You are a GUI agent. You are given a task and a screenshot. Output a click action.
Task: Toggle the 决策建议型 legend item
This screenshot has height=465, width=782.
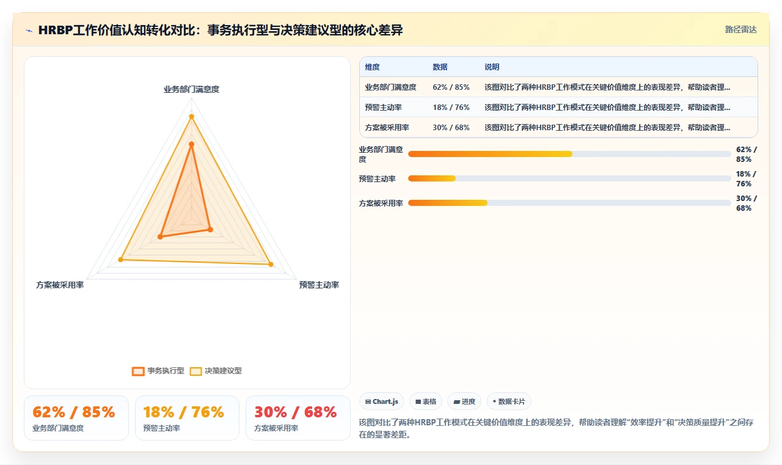(216, 371)
